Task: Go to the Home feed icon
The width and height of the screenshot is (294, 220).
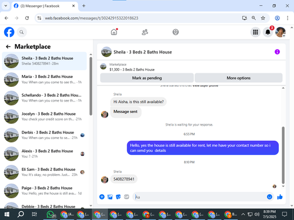Action: [x=114, y=32]
